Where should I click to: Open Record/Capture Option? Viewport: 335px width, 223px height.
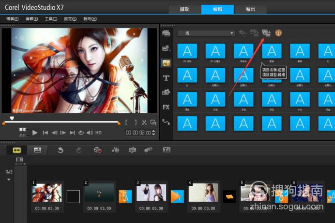coord(97,150)
